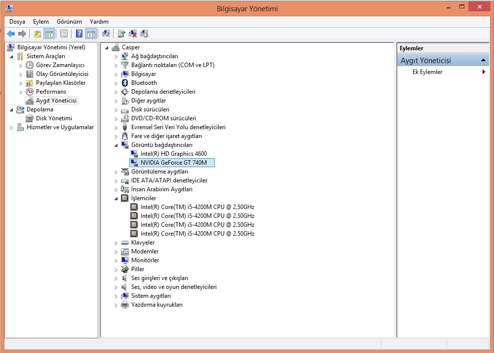This screenshot has width=494, height=353.
Task: Expand the Depolama denetleyicileri node
Action: (116, 92)
